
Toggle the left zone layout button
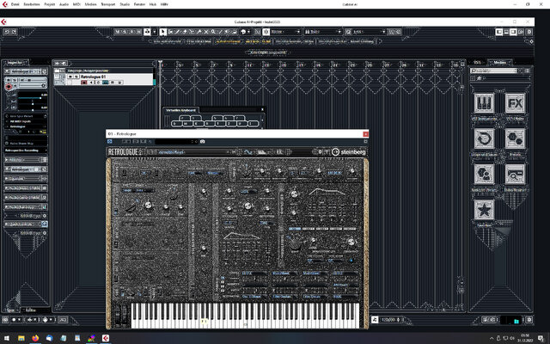click(499, 32)
